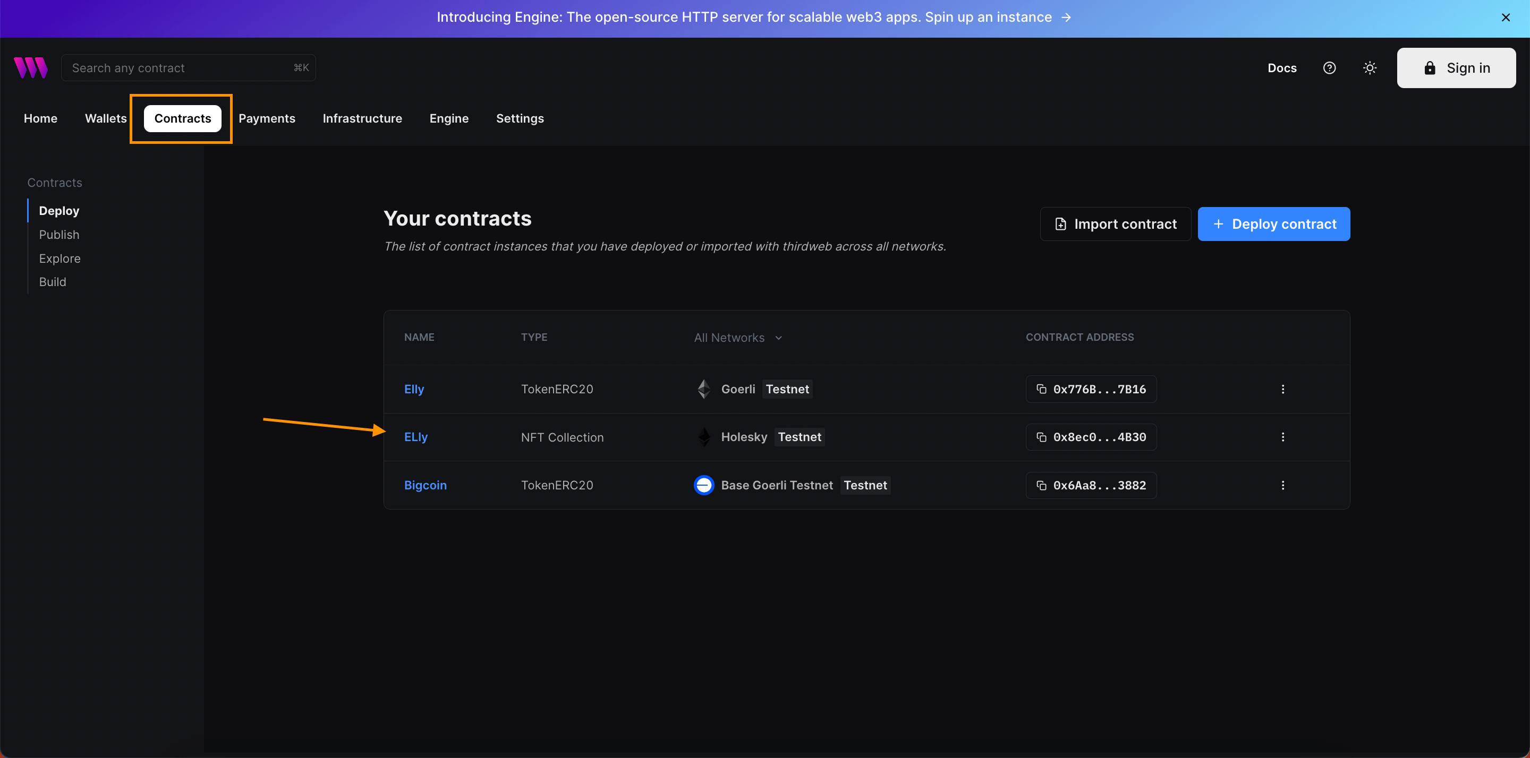Copy the 0x776B...7B16 contract address
This screenshot has height=758, width=1530.
tap(1091, 389)
